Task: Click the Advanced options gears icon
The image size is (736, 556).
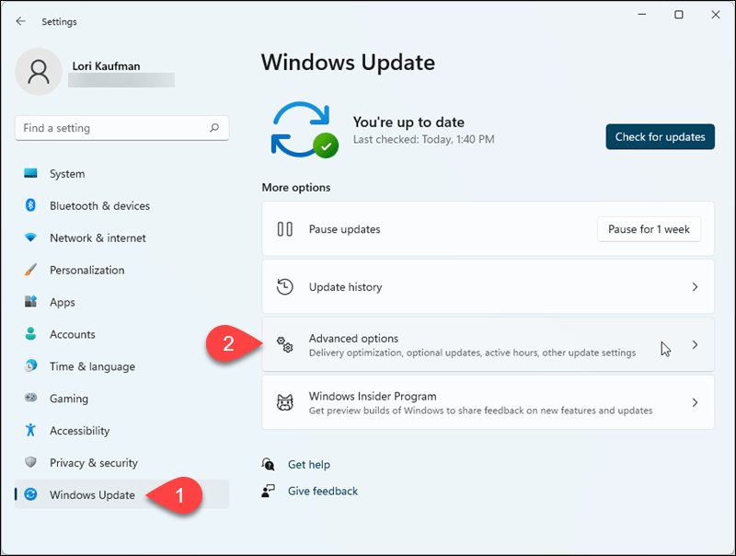Action: [x=285, y=344]
